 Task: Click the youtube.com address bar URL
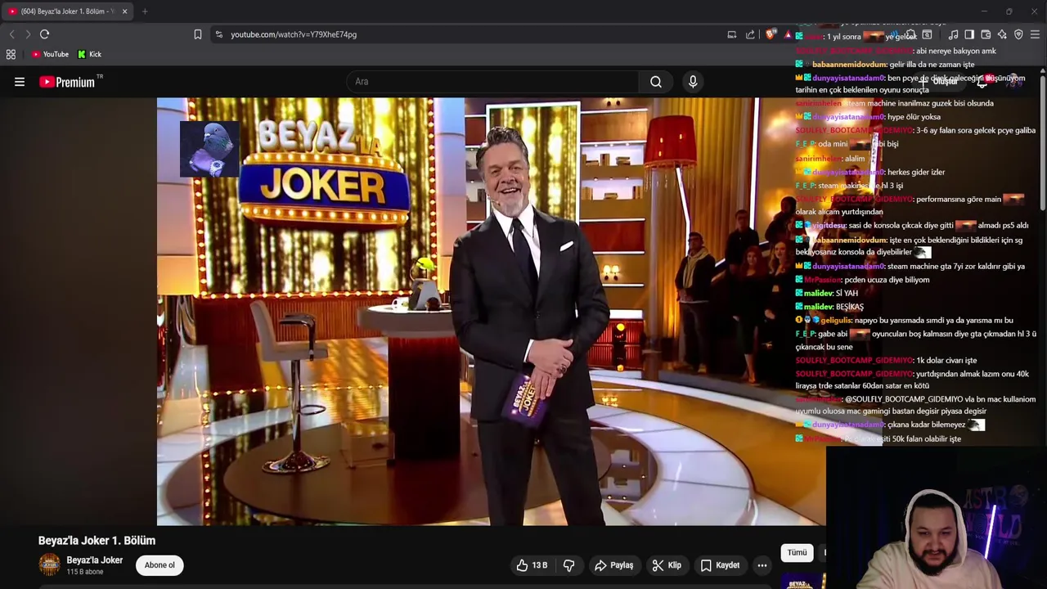click(x=294, y=34)
